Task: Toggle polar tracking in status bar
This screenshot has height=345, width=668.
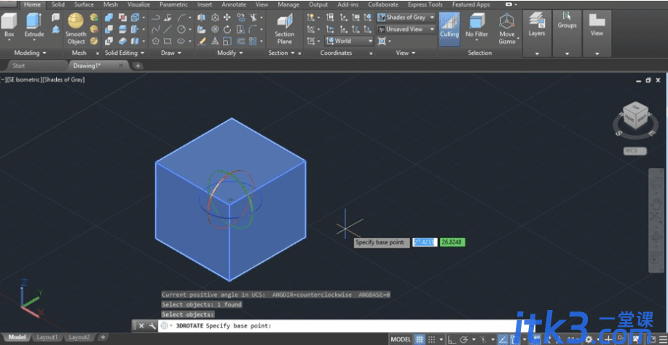Action: click(463, 339)
